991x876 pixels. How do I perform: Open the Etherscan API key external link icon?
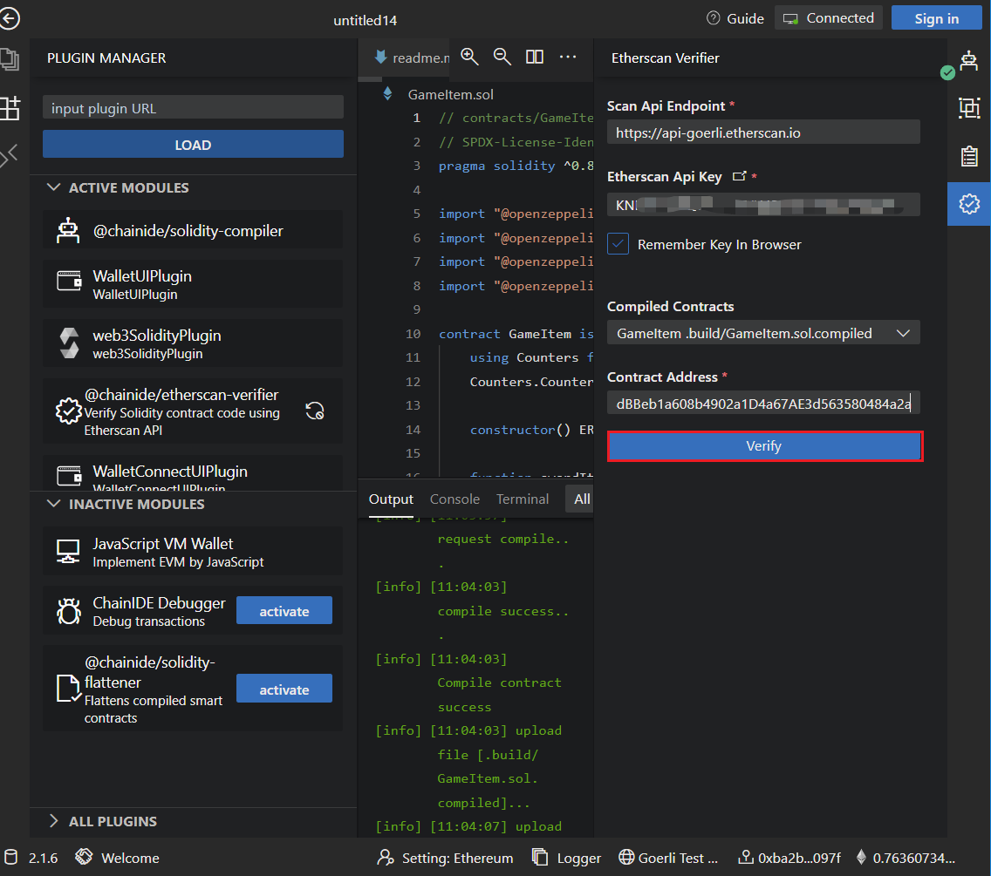tap(739, 177)
